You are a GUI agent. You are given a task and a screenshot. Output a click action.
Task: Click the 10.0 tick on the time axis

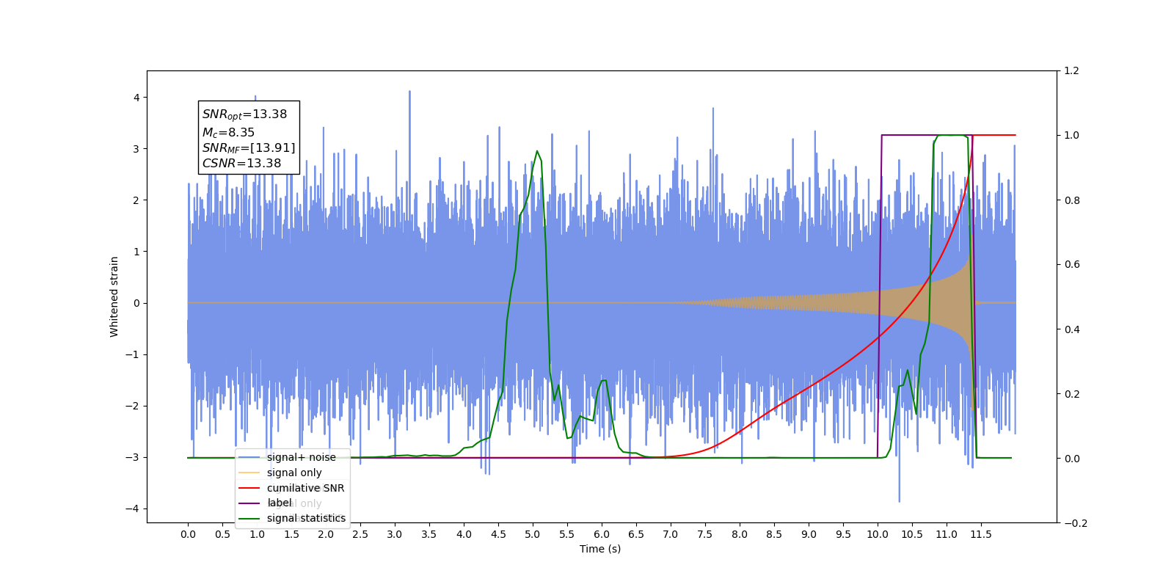click(878, 534)
